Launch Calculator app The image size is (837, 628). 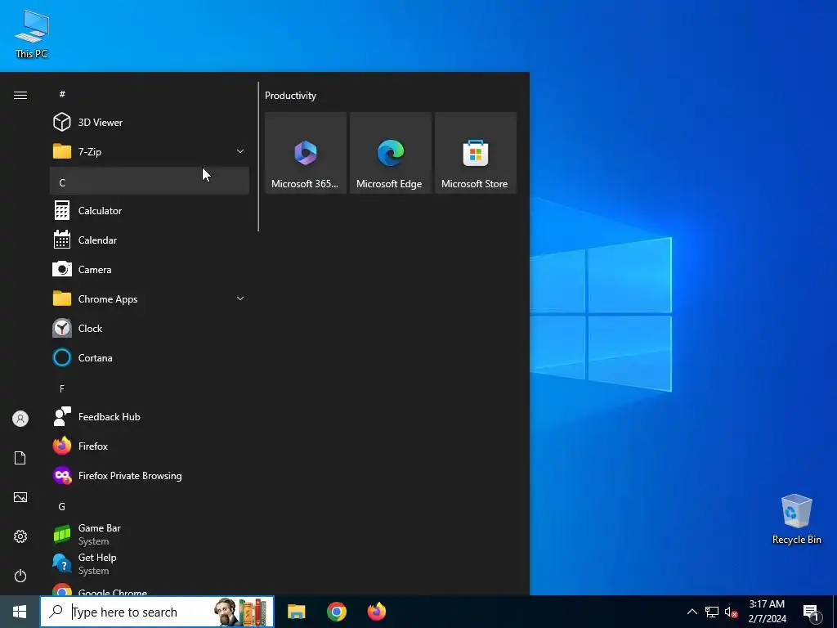(x=150, y=210)
